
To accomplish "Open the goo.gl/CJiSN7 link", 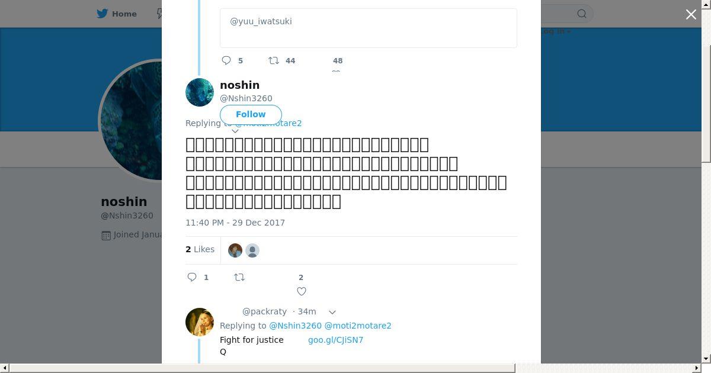I will pyautogui.click(x=335, y=340).
